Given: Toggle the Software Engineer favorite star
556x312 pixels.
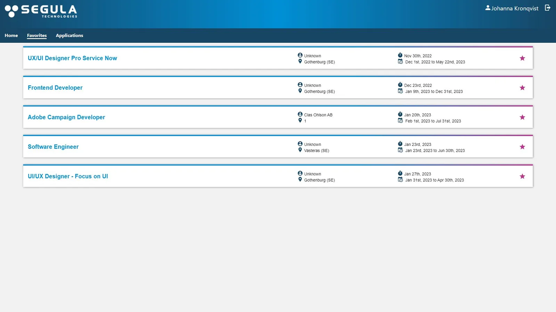Looking at the screenshot, I should click(522, 147).
